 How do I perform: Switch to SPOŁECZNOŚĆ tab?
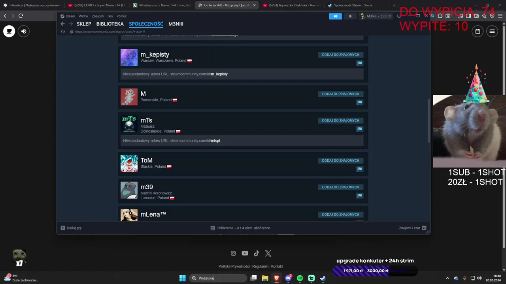coord(146,24)
